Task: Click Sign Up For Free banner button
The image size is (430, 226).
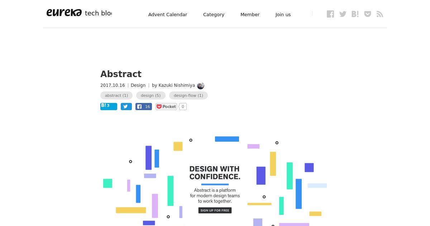Action: 215,210
